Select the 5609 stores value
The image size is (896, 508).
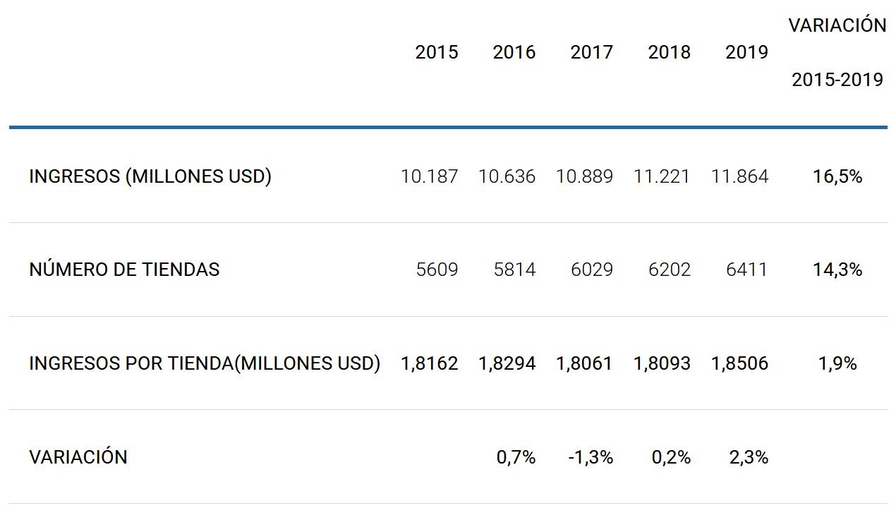pyautogui.click(x=437, y=270)
